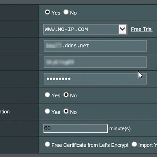The height and width of the screenshot is (157, 157).
Task: Click the minute(s) unit label
Action: [x=120, y=129]
